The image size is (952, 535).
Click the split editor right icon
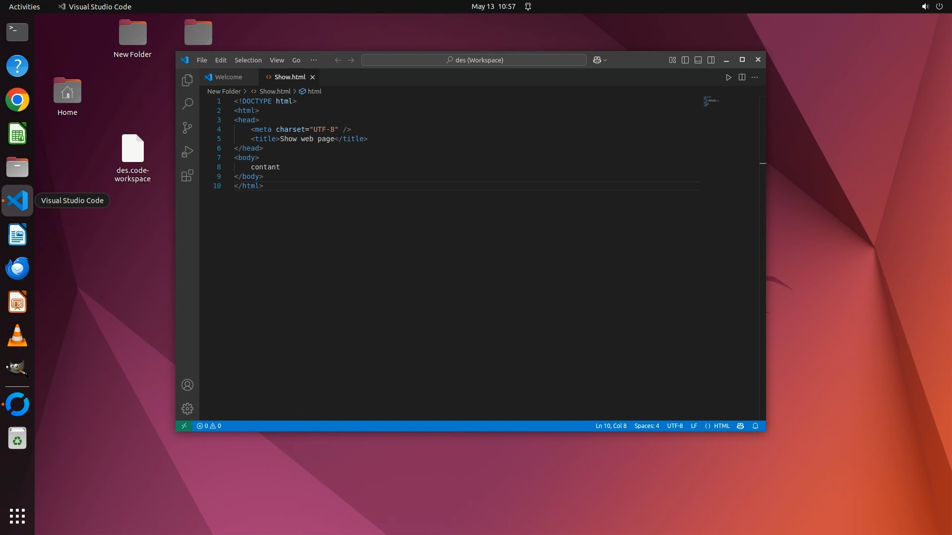click(742, 77)
